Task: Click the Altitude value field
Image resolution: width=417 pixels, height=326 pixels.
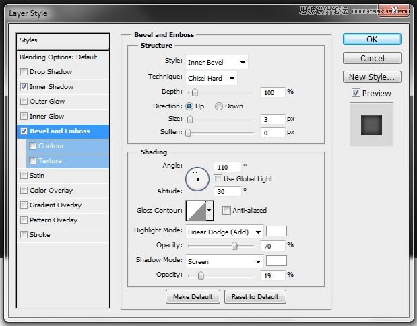Action: (x=228, y=191)
